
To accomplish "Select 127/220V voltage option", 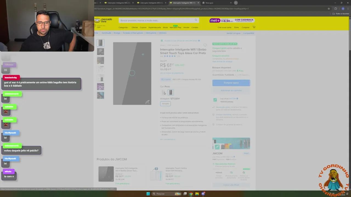I will click(x=165, y=104).
